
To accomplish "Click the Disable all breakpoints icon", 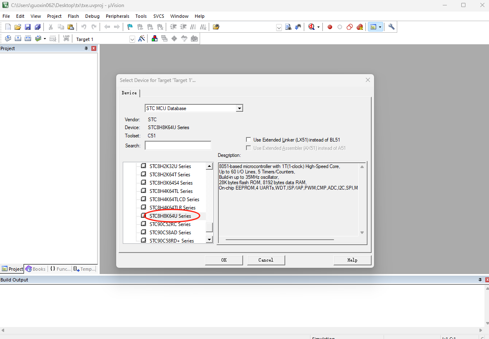I will (x=350, y=27).
